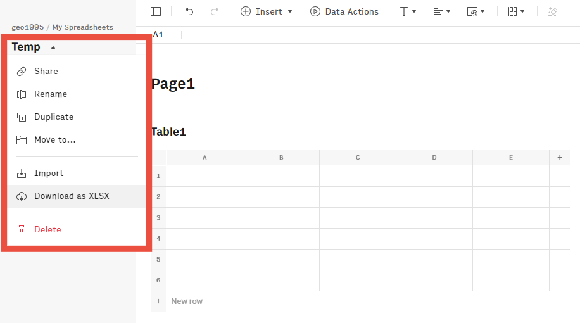Expand the text alignment dropdown
The height and width of the screenshot is (323, 580).
point(441,11)
